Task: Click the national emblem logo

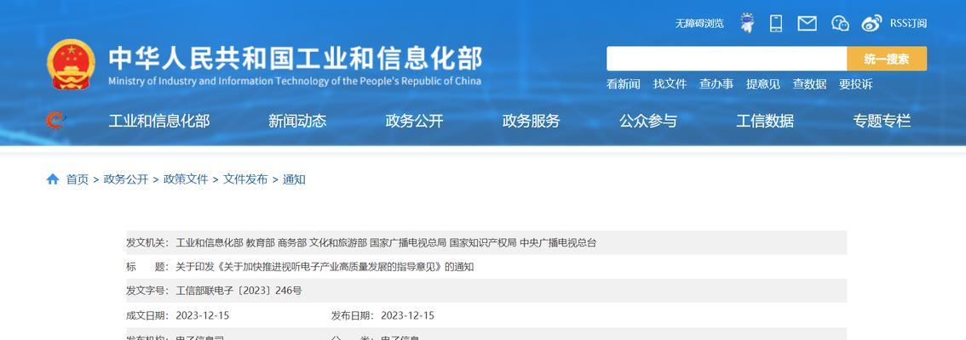Action: [x=71, y=65]
